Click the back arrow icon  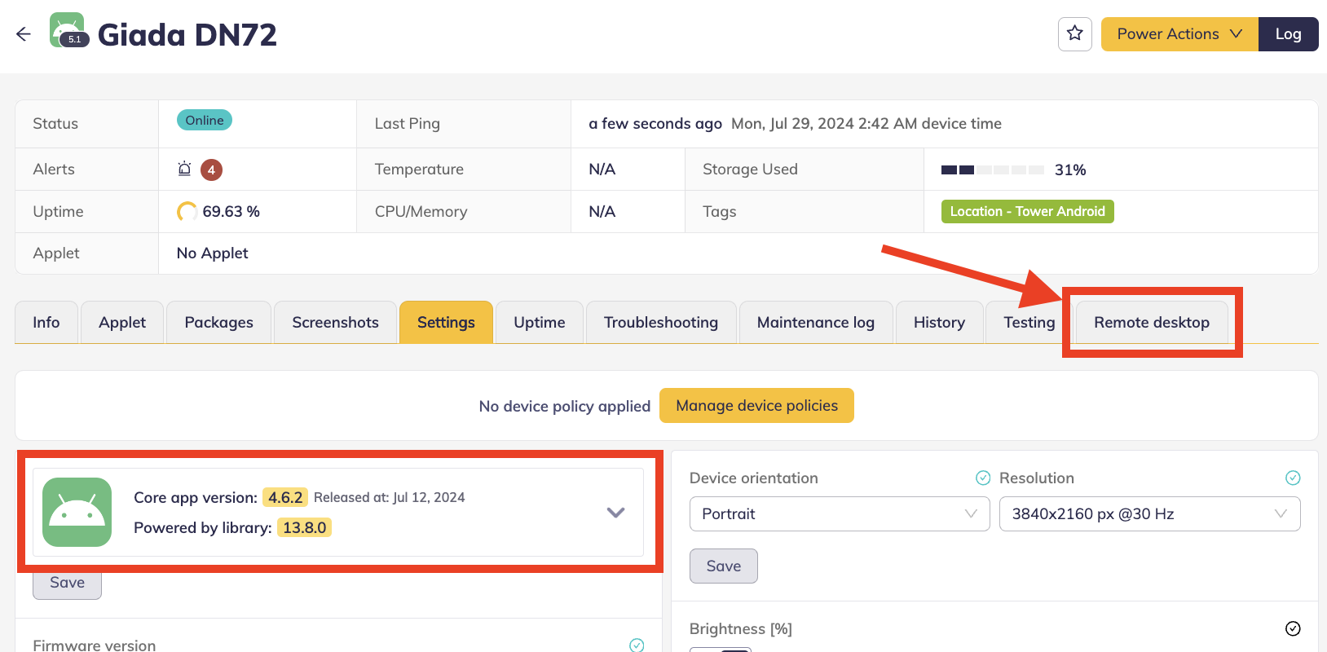pos(23,34)
